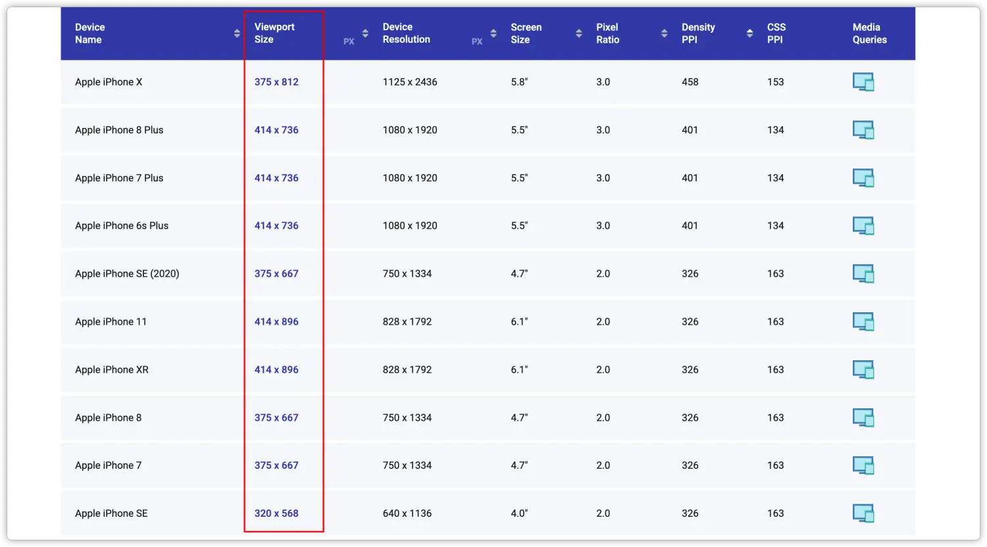Open media queries icon for Apple iPhone SE (2020)
Viewport: 987px width, 547px height.
(863, 274)
